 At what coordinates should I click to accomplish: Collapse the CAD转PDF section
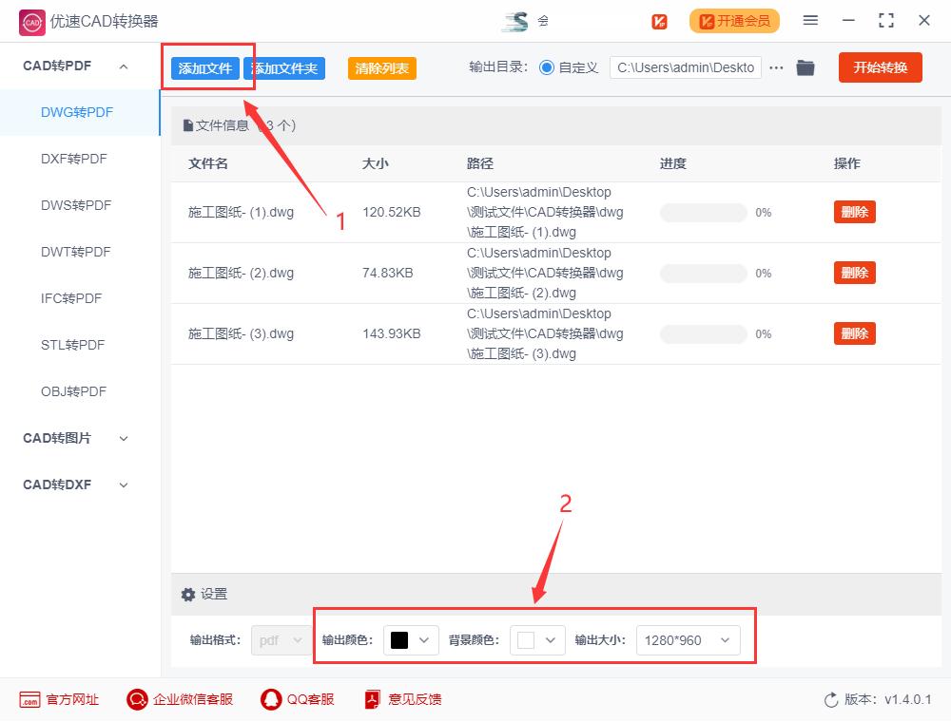[x=122, y=66]
